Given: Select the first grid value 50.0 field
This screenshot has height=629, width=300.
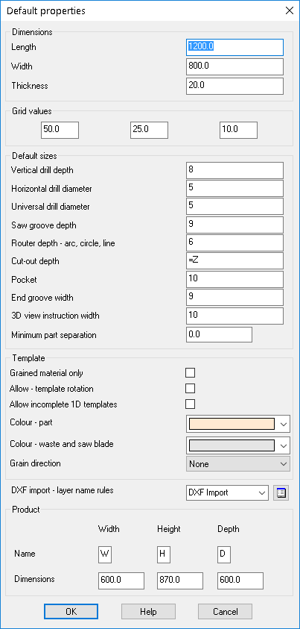Looking at the screenshot, I should click(x=60, y=131).
